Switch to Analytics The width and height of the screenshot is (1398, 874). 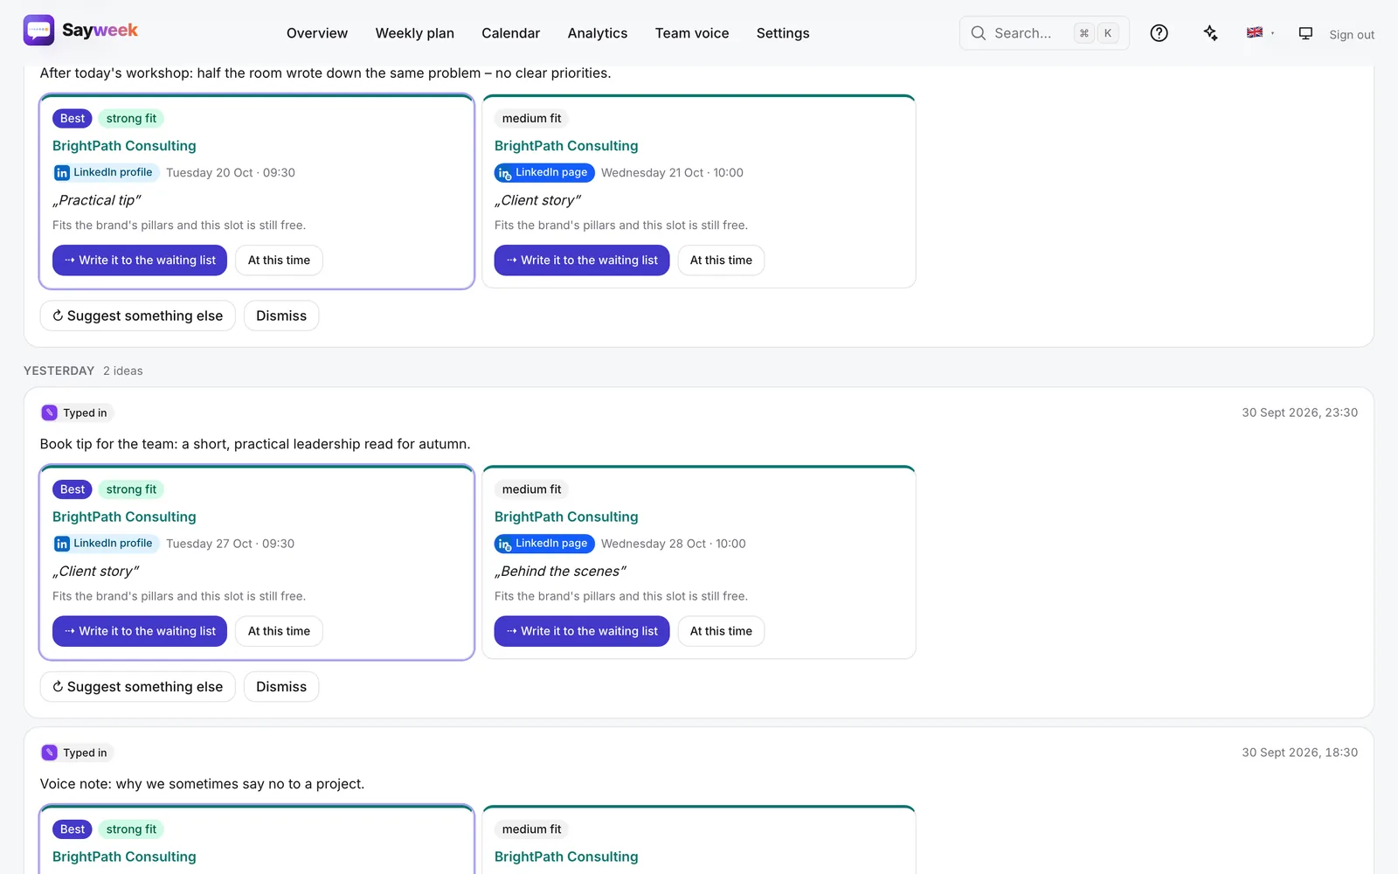click(598, 33)
